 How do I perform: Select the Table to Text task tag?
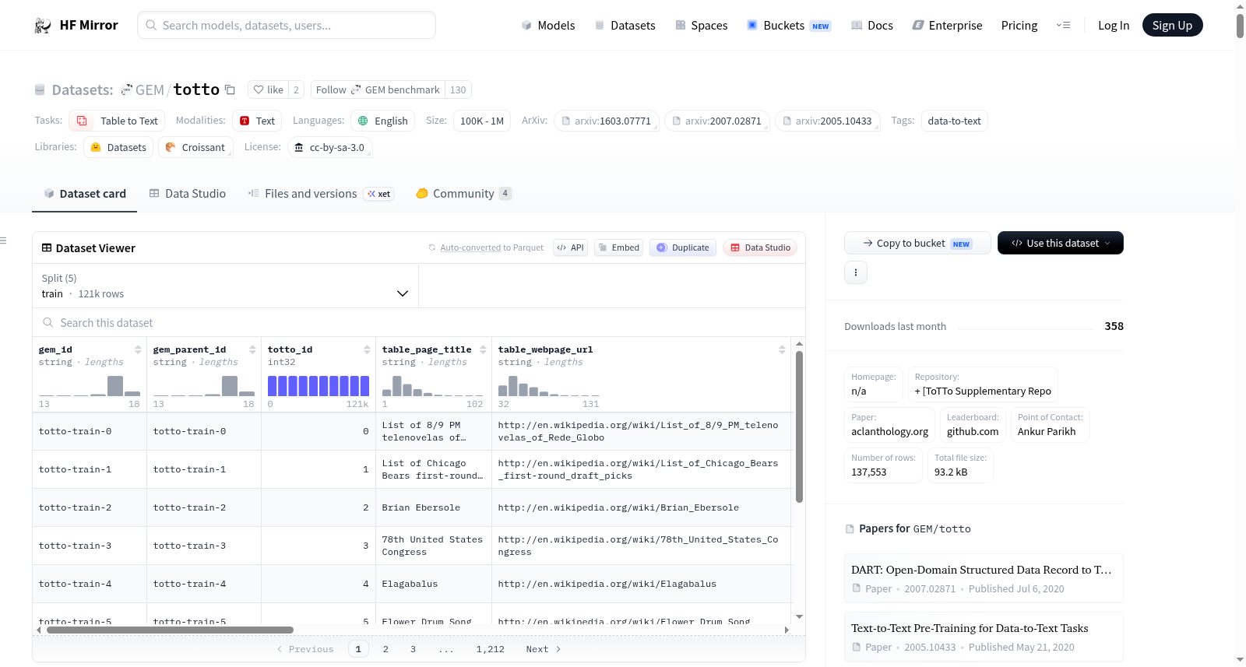click(117, 121)
